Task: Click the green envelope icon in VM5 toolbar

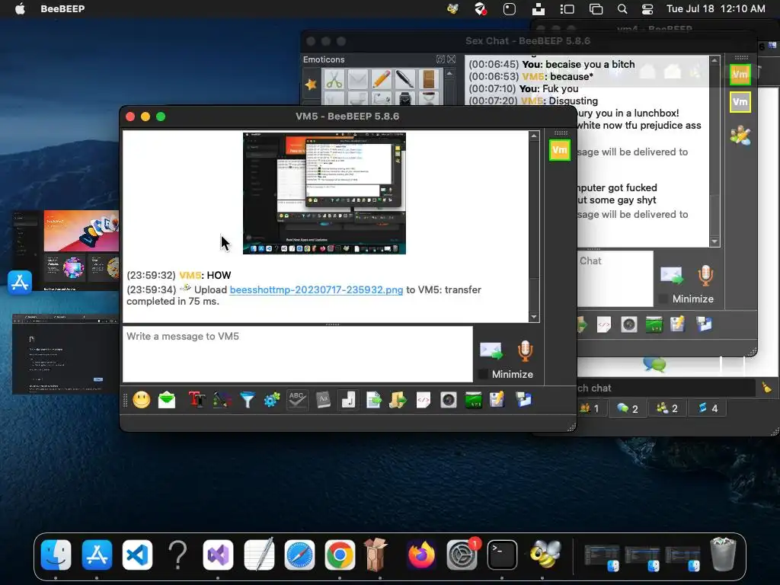Action: tap(167, 400)
